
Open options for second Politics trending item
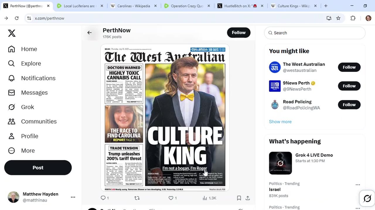point(358,208)
